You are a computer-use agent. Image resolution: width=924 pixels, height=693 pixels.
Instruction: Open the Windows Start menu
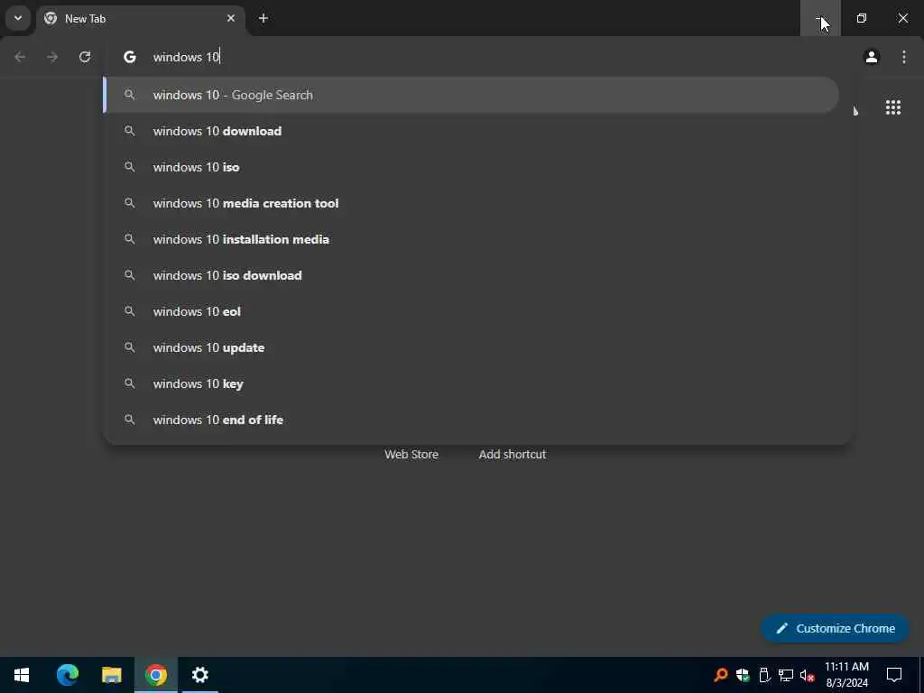[x=22, y=675]
